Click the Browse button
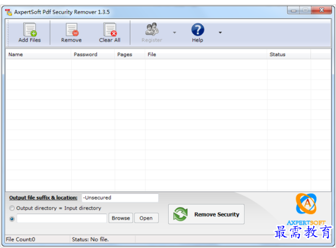This screenshot has width=336, height=248. [121, 218]
